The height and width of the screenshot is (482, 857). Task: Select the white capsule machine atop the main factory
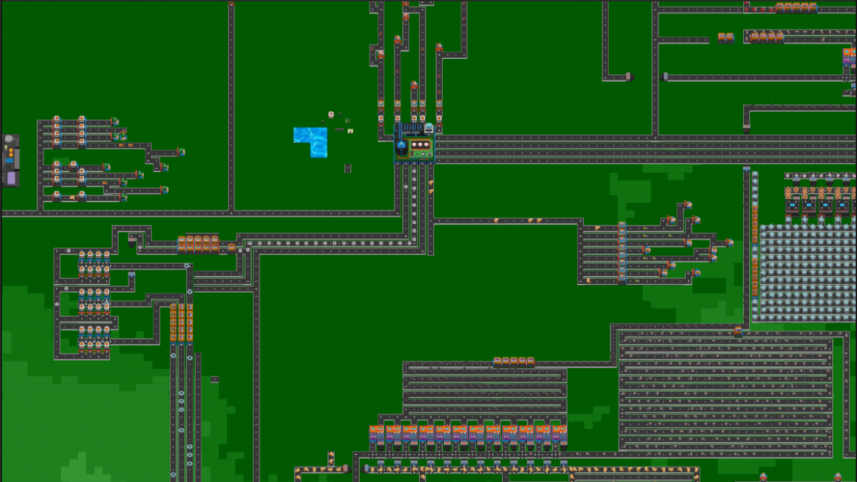click(428, 127)
